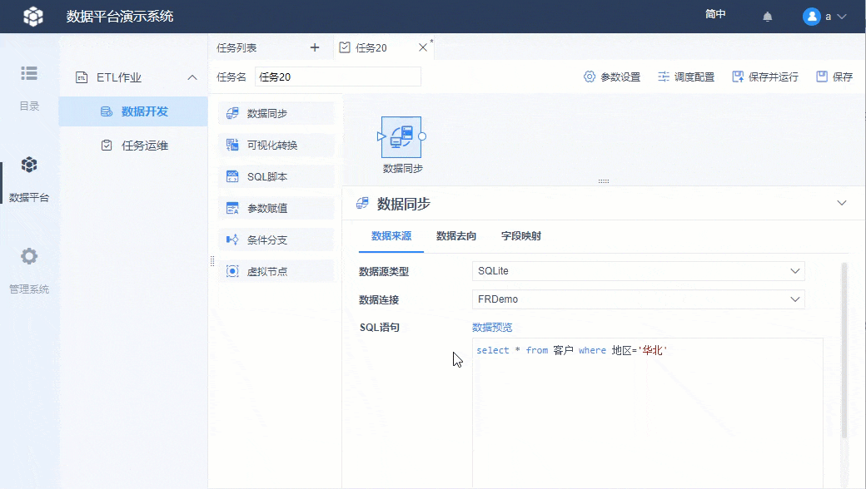The width and height of the screenshot is (866, 489).
Task: Select the 参数赋值 node type
Action: click(x=276, y=209)
